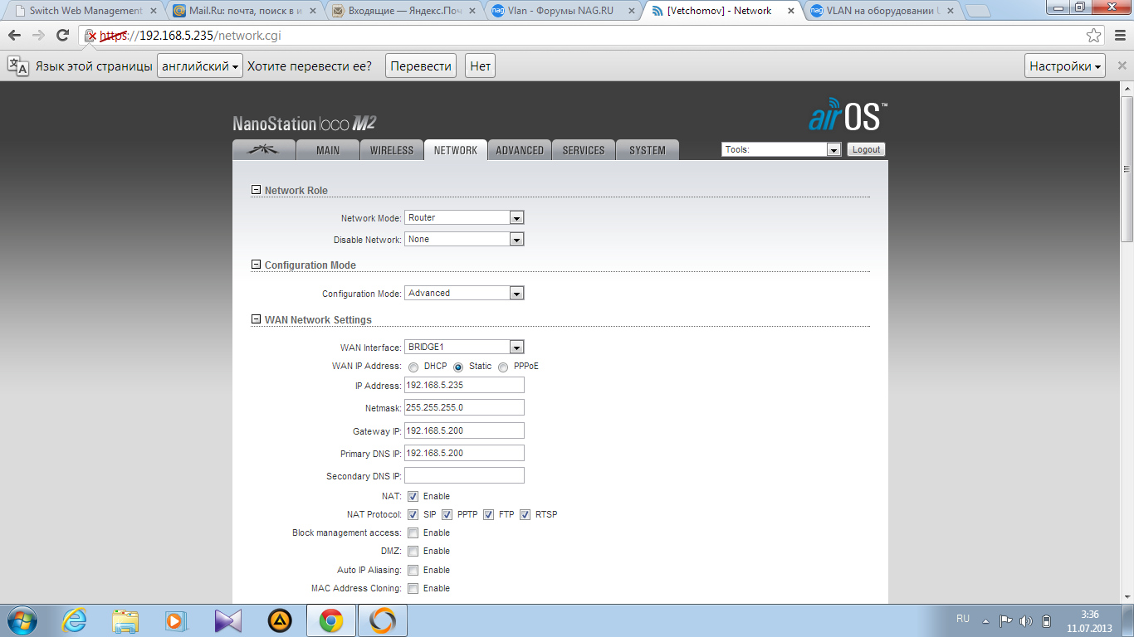Go back to the previous page
The image size is (1134, 637).
point(15,35)
